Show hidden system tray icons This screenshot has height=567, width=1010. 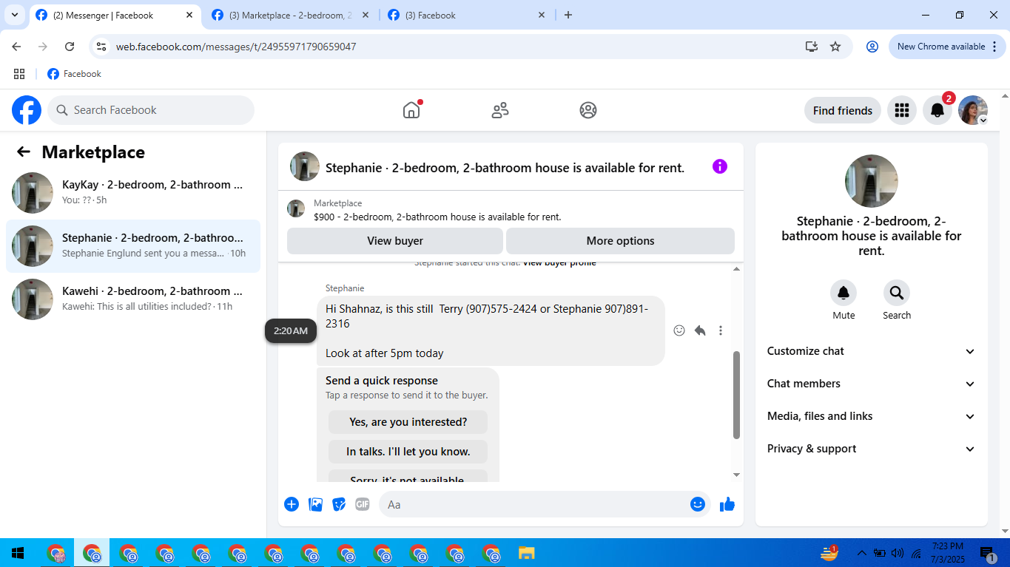coord(861,553)
